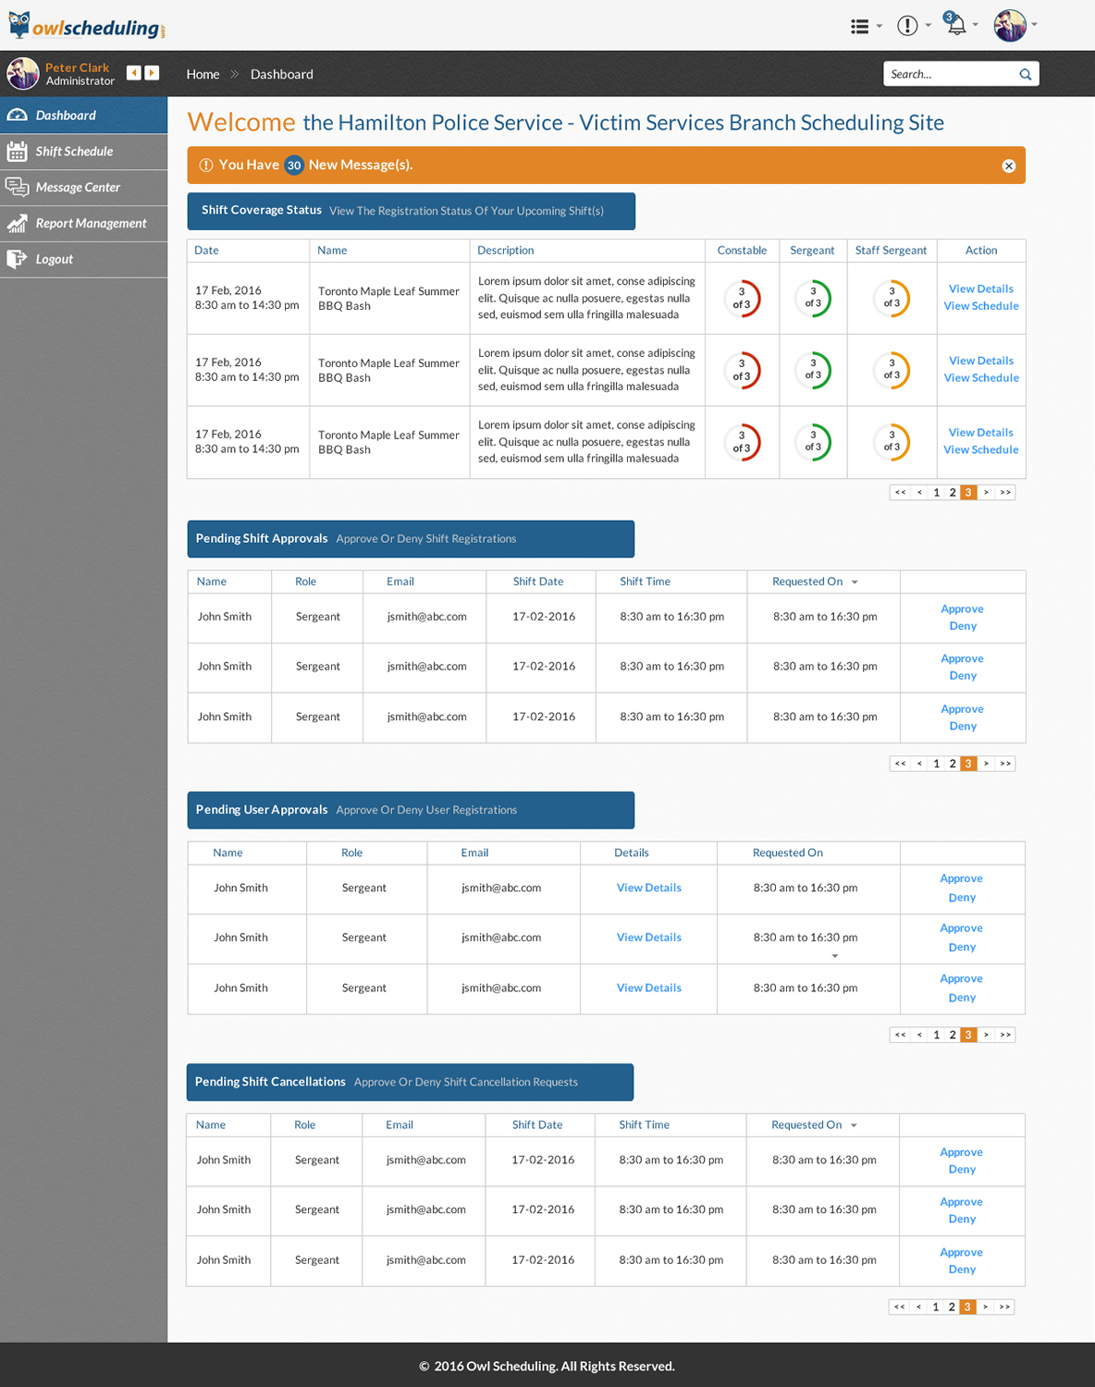This screenshot has height=1387, width=1095.
Task: Deny the second Pending Shift Approvals request
Action: (963, 676)
